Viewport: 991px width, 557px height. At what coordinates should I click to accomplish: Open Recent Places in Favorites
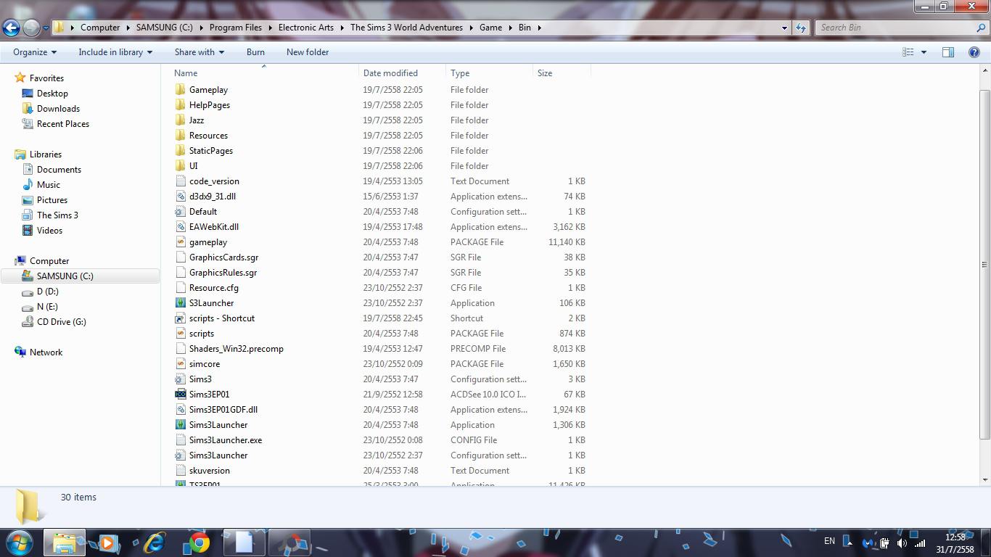(x=63, y=124)
